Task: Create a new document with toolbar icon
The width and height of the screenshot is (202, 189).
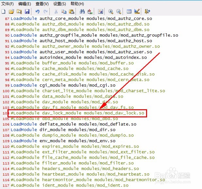Action: 4,11
